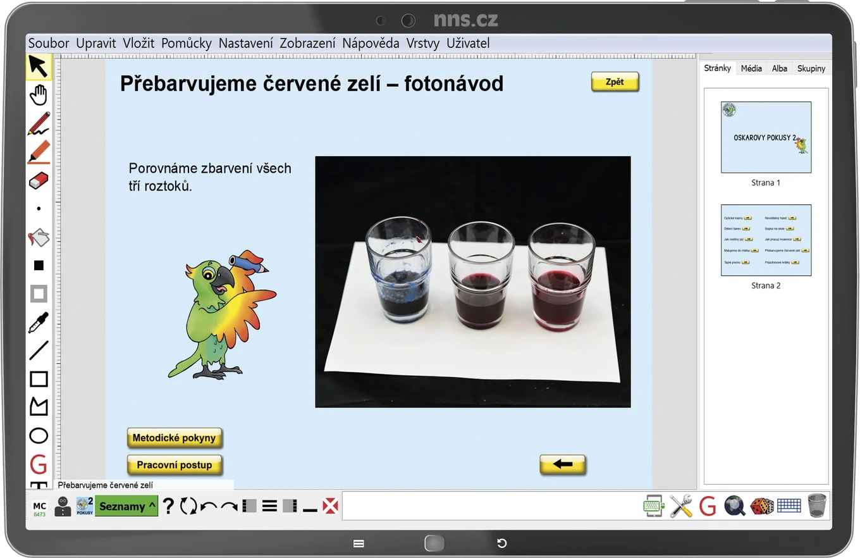Switch to the Stránky tab

pos(718,68)
